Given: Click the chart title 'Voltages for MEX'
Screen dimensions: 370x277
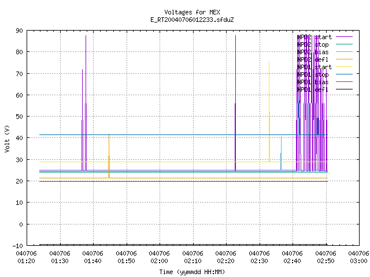Looking at the screenshot, I should 192,12.
